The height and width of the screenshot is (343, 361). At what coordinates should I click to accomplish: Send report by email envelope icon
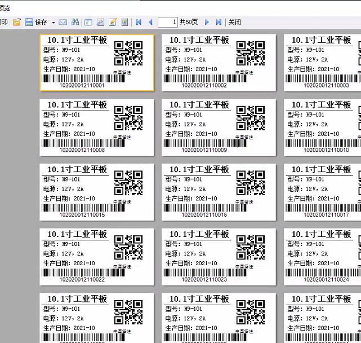click(63, 22)
